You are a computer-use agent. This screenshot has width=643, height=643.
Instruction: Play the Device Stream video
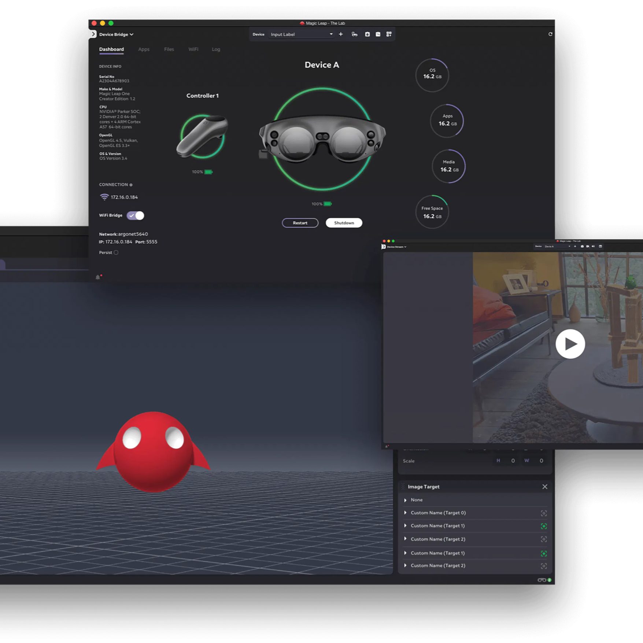click(x=570, y=344)
